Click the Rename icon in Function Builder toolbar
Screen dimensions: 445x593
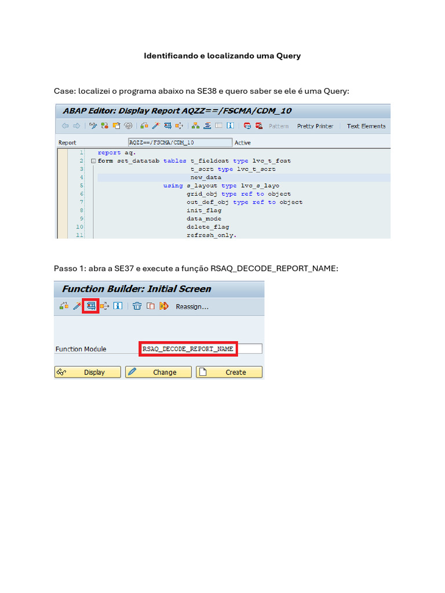point(163,306)
